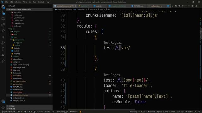
Task: Click Test Regex lens above line 40
Action: click(x=113, y=75)
